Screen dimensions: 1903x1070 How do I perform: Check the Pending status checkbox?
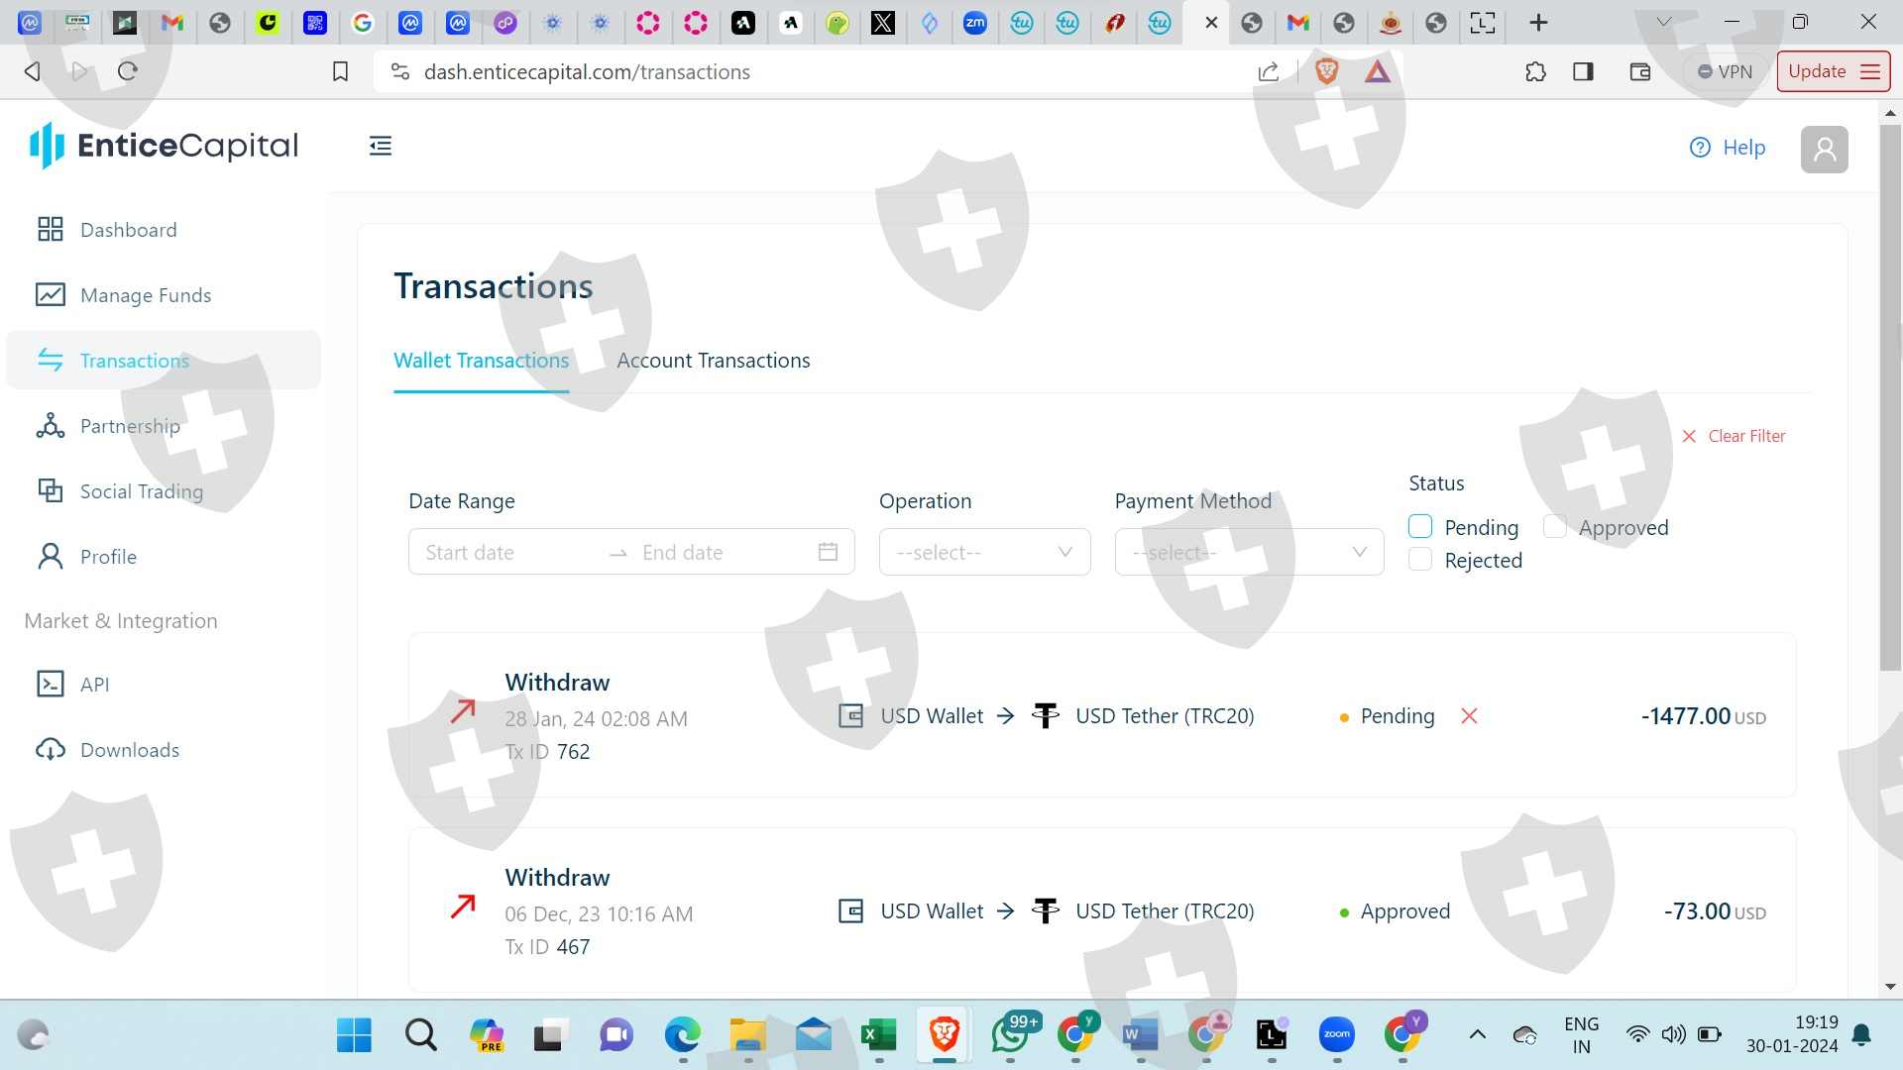(x=1420, y=527)
